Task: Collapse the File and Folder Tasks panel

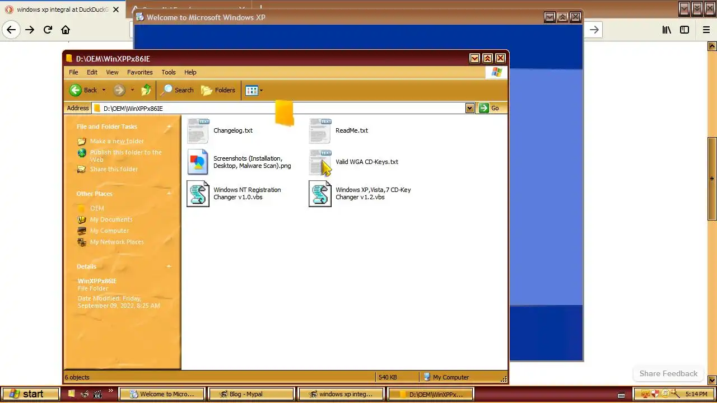Action: point(169,126)
